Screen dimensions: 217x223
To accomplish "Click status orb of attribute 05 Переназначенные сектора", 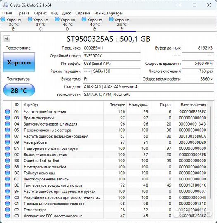I will [x=7, y=130].
